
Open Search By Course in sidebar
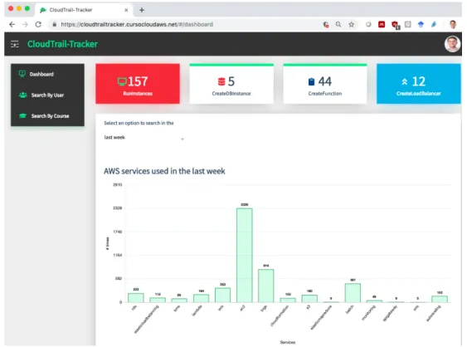coord(47,116)
